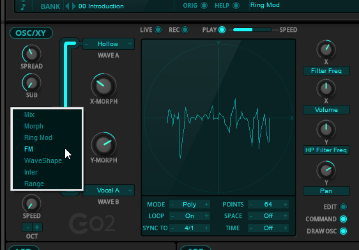Click the SPACE Off value
This screenshot has width=359, height=250.
[x=268, y=216]
